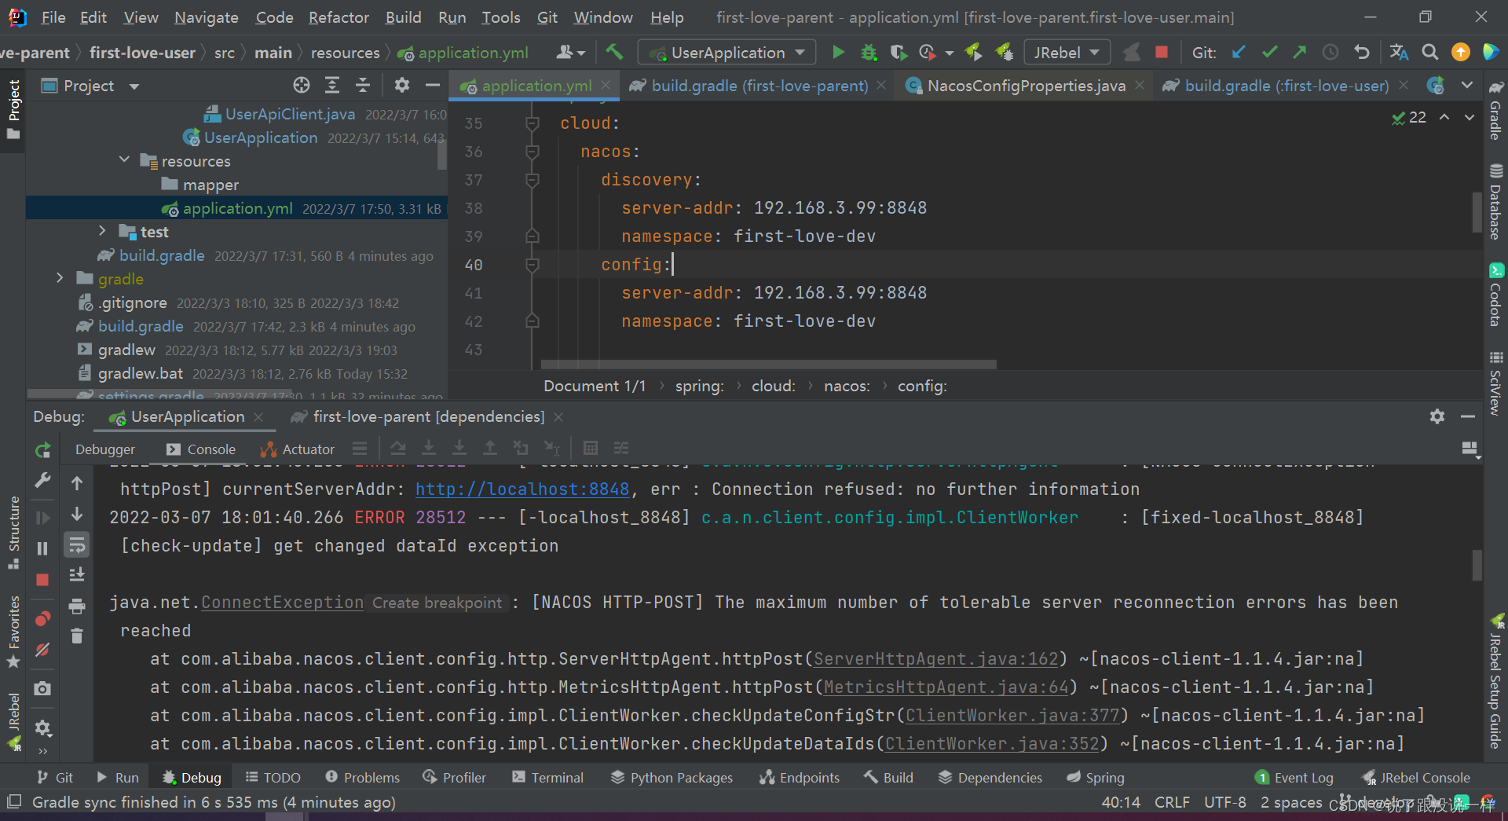Stop the running app with the red square in the top toolbar
Image resolution: width=1508 pixels, height=821 pixels.
click(1162, 53)
